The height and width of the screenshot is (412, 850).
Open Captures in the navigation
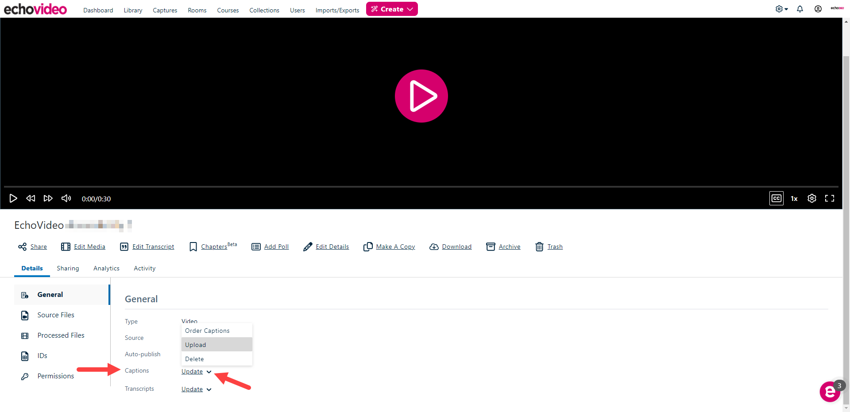click(165, 10)
